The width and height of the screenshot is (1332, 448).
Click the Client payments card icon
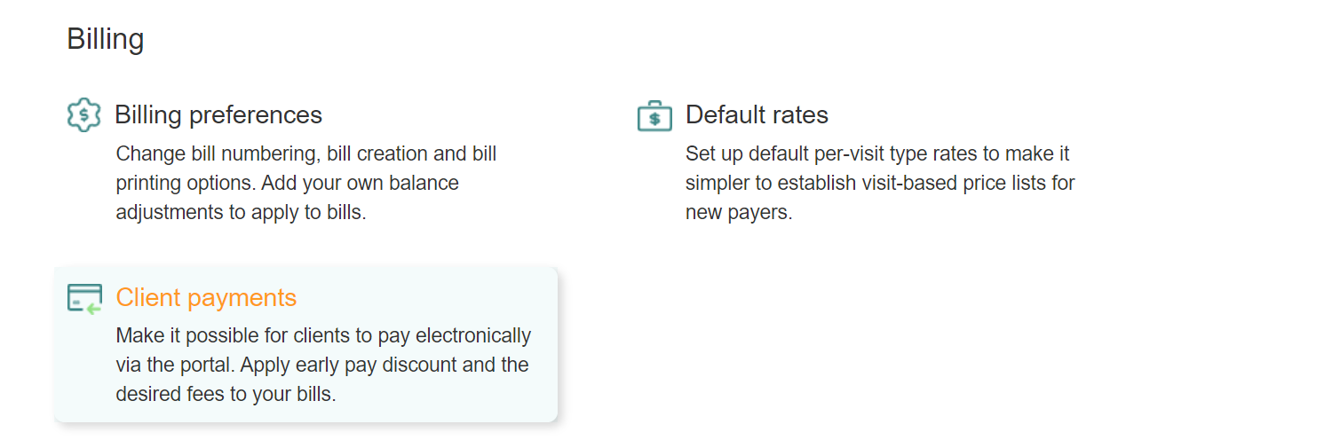84,298
